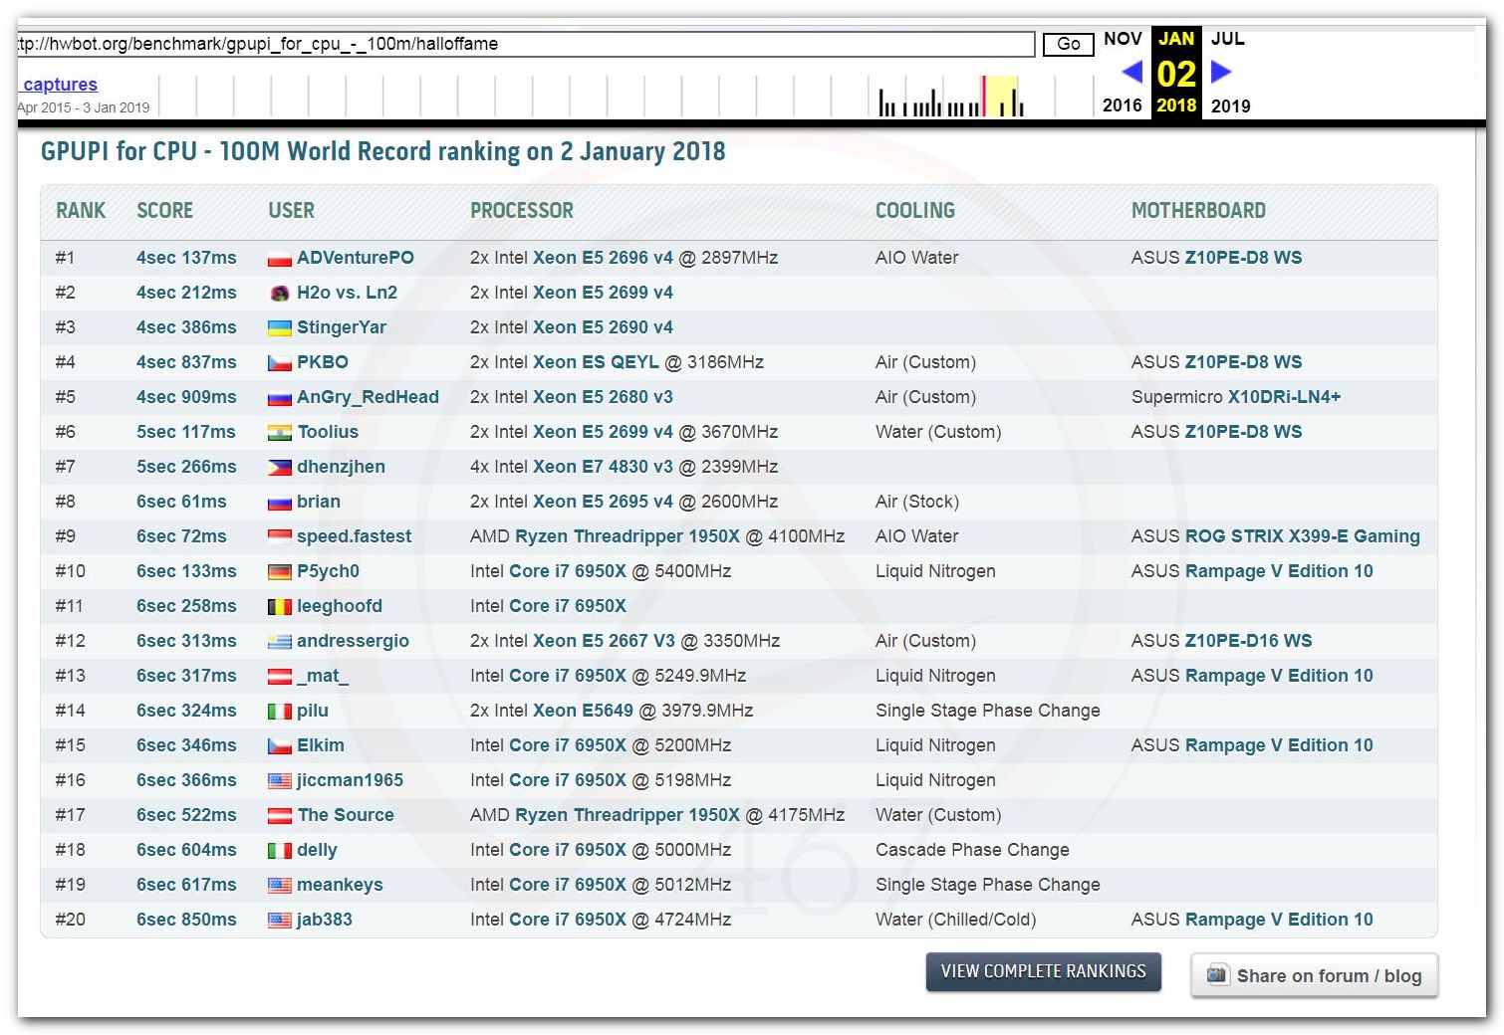Click ADVenturePO's Poland flag icon

(x=280, y=259)
